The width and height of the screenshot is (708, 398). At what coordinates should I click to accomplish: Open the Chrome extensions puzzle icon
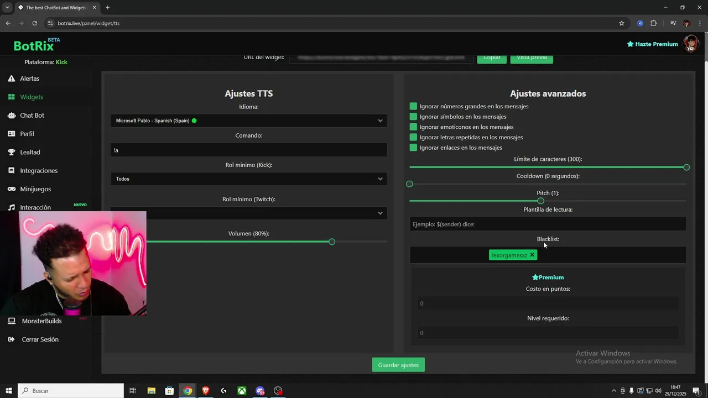click(654, 23)
